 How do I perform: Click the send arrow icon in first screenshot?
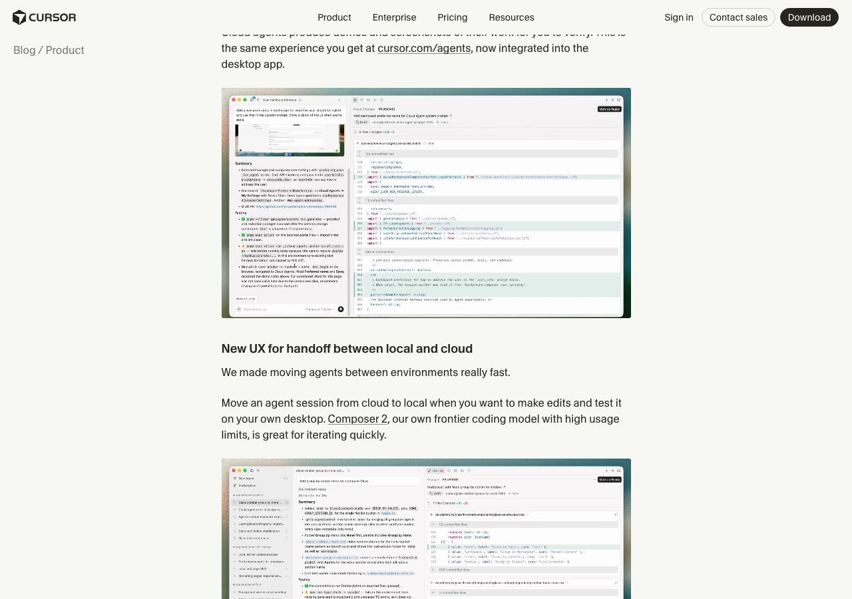pos(341,309)
